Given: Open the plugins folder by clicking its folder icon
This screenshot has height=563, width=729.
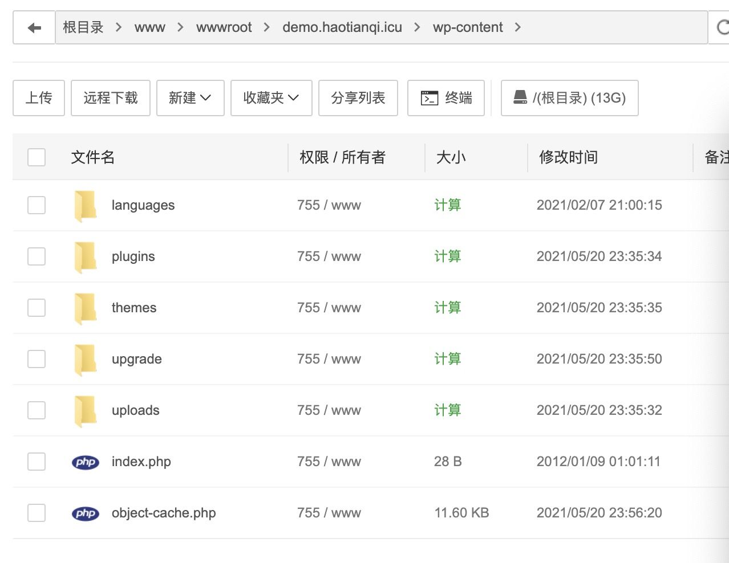Looking at the screenshot, I should 85,256.
